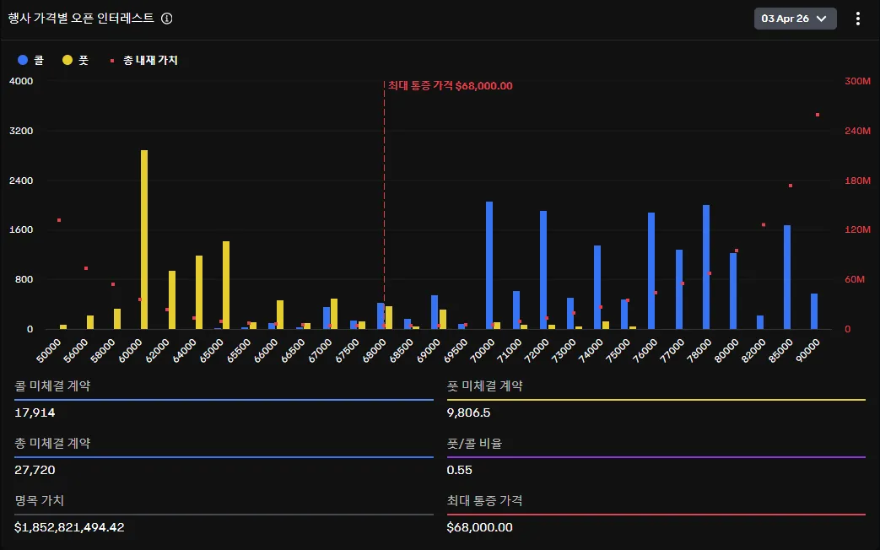Click the 풋 미체결 계약 value 9,806.5
The height and width of the screenshot is (550, 880).
click(x=469, y=412)
